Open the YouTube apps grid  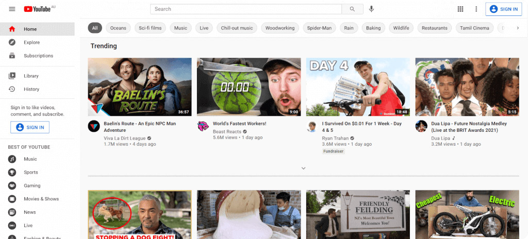pos(460,9)
